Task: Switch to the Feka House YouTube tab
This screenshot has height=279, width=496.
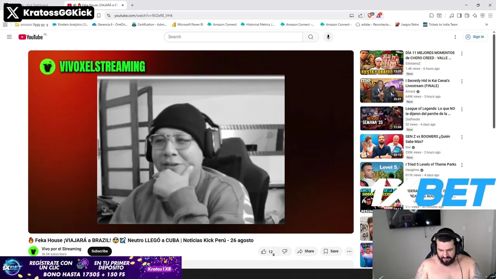Action: click(95, 5)
